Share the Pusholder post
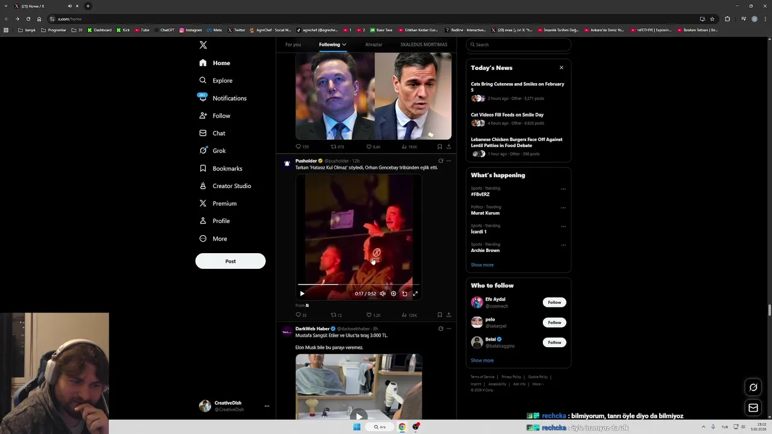 point(449,315)
